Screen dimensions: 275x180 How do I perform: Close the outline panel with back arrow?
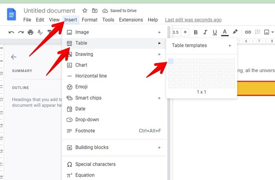click(x=13, y=57)
